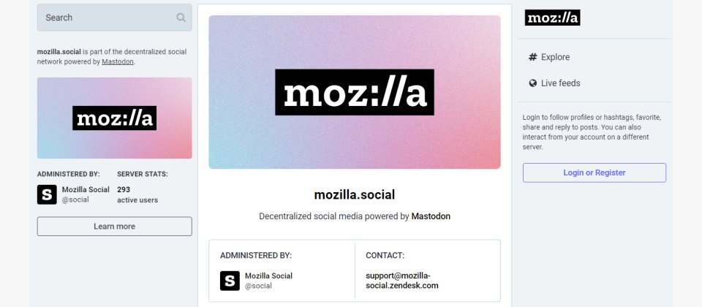This screenshot has height=307, width=702.
Task: Click the Login or Register button
Action: coord(595,173)
